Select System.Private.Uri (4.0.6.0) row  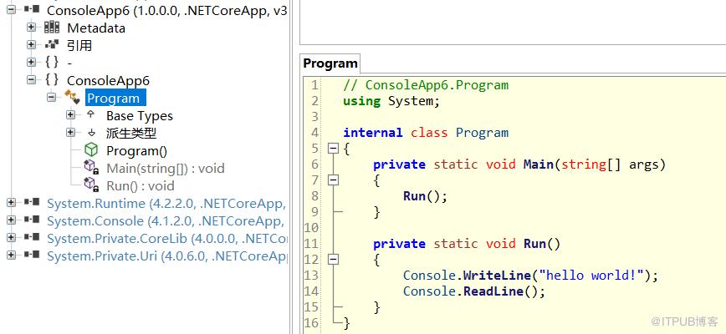click(167, 256)
